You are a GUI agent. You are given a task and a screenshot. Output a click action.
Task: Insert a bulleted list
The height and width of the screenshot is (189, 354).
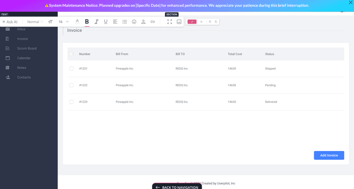click(124, 22)
